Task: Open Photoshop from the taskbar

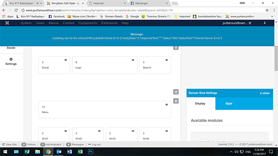Action: [91, 151]
